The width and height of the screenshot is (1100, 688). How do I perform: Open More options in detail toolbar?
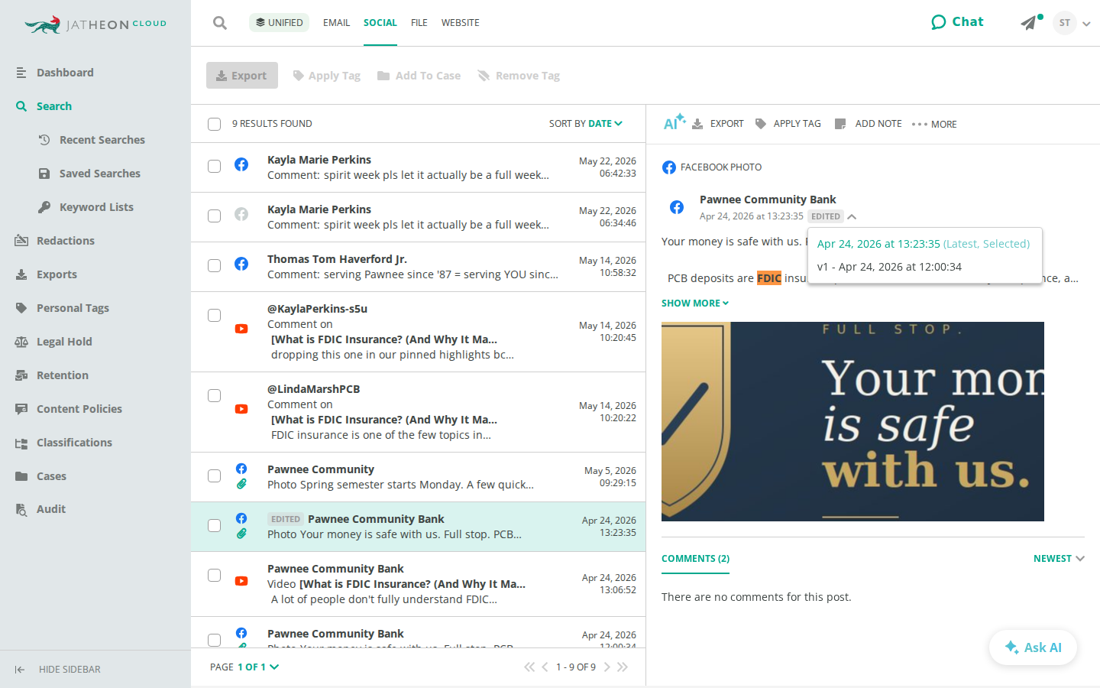point(934,124)
